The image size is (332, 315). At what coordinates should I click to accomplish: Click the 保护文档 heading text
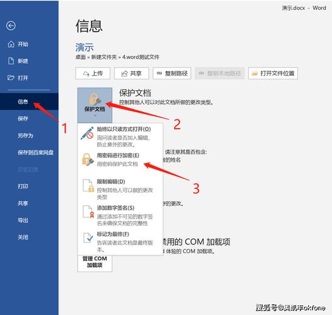point(135,93)
